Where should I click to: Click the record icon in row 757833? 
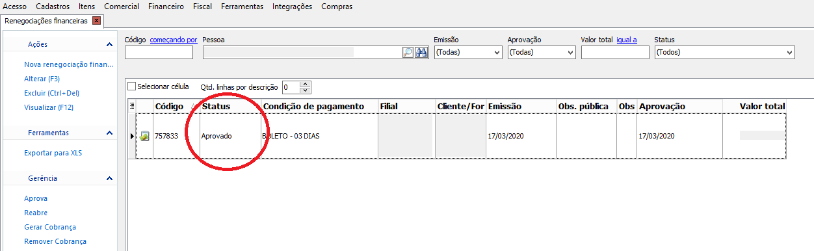tap(144, 136)
